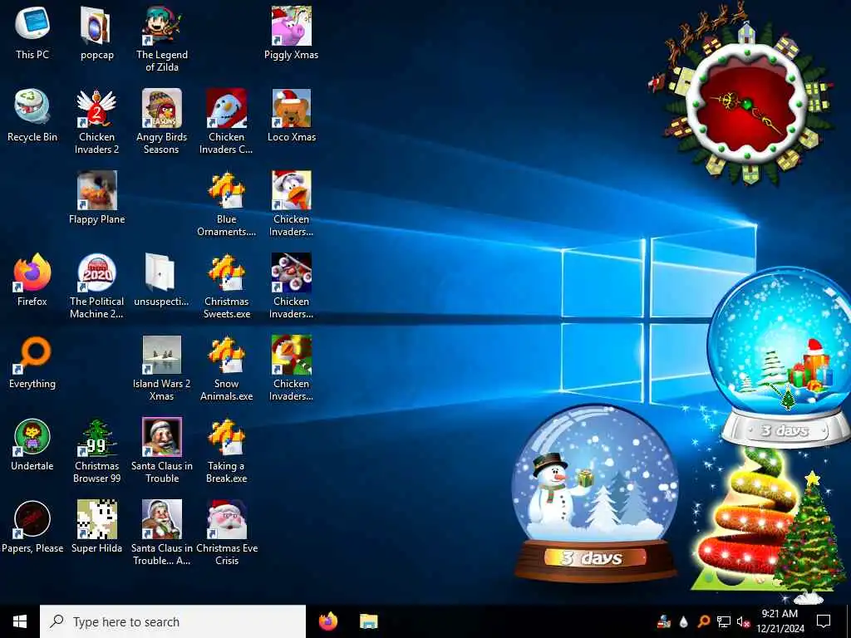Open The Legend of Zilda shortcut

(x=162, y=39)
